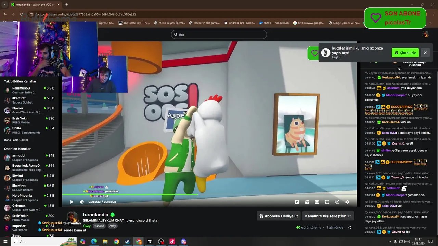Viewport: 438px width, 246px height.
Task: Share the VOD via share icon
Action: [x=349, y=228]
